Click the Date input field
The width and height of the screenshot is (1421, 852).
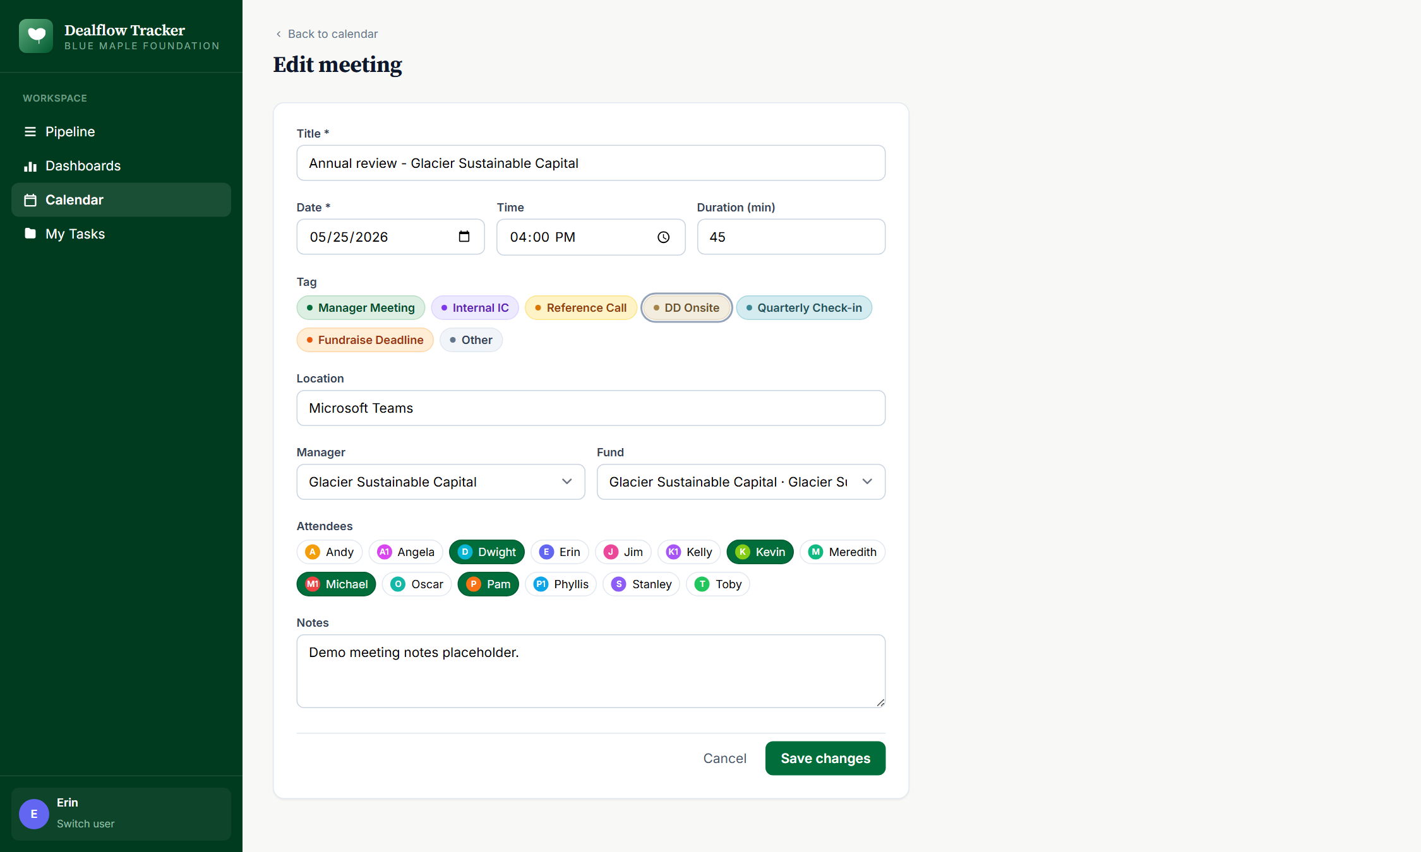(x=391, y=237)
